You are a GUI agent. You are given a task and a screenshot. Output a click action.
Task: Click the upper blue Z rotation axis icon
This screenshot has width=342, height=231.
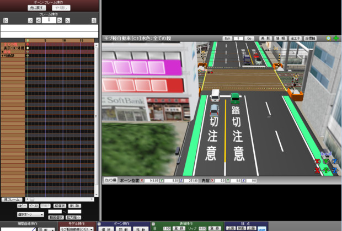pos(335,162)
